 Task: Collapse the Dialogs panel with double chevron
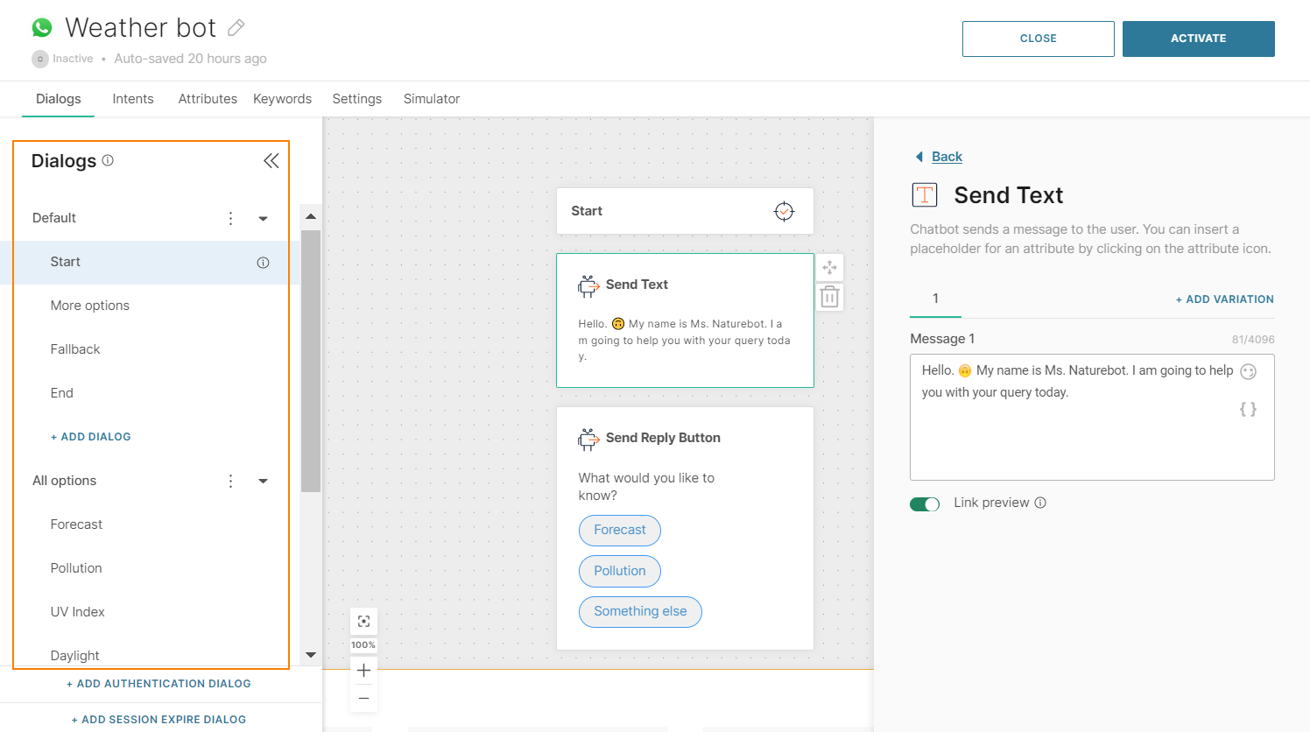[271, 160]
